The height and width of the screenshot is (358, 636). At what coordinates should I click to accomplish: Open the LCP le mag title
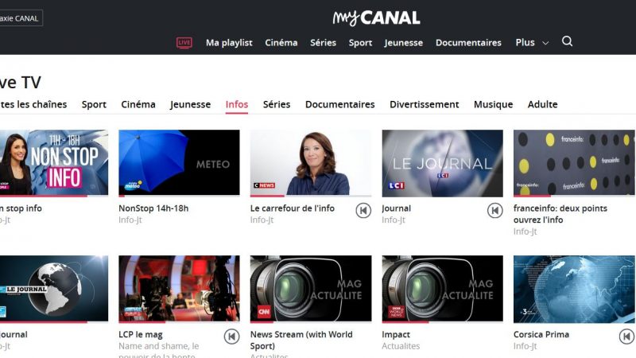click(x=141, y=335)
